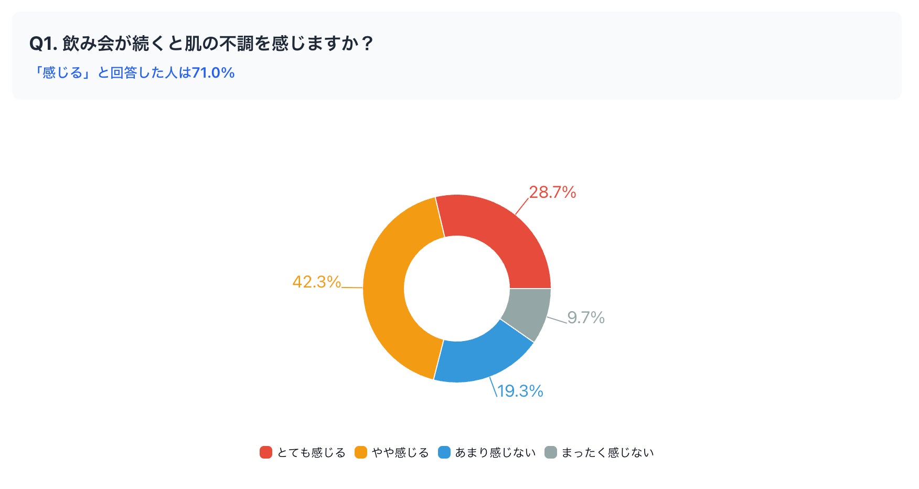Toggle the まったく感じない legend label
Viewport: 919px width, 489px height.
pyautogui.click(x=607, y=452)
